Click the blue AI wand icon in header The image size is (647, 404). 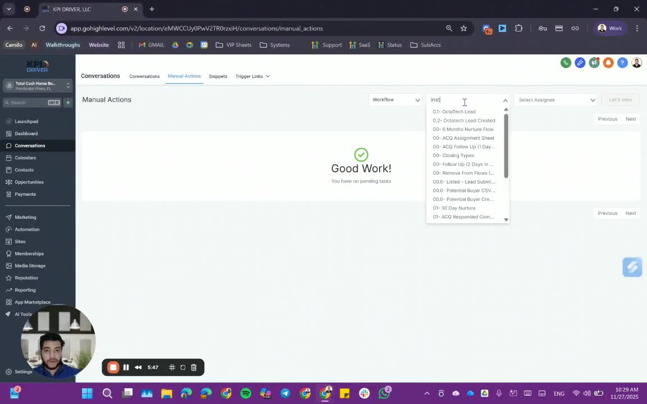580,63
